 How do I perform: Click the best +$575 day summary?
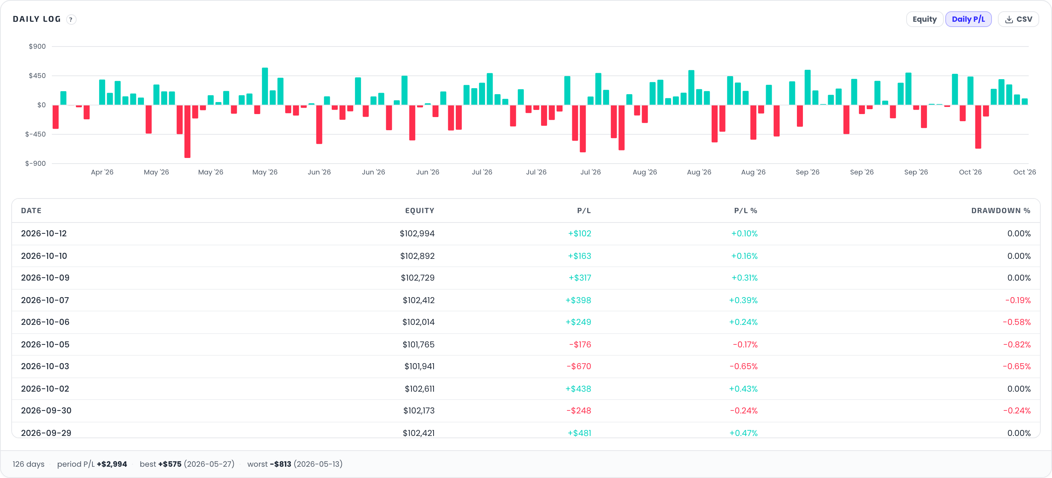point(187,464)
